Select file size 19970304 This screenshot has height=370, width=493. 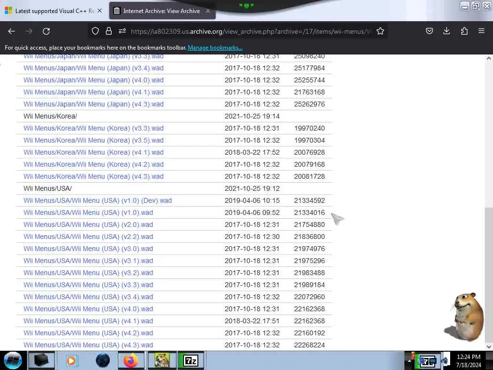[x=310, y=140]
